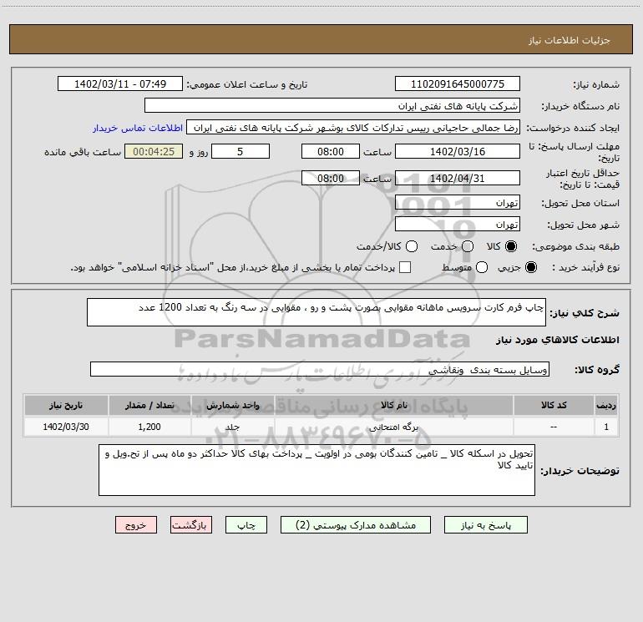Click the شماره نیاز label
643x622 pixels.
tap(596, 85)
